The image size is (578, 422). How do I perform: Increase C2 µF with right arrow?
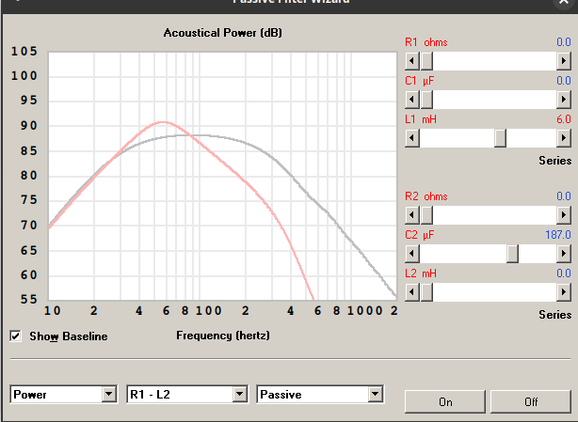pyautogui.click(x=564, y=254)
